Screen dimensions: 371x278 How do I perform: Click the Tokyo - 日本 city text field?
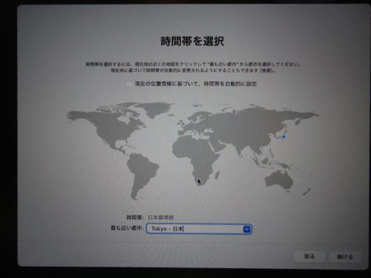(x=199, y=229)
